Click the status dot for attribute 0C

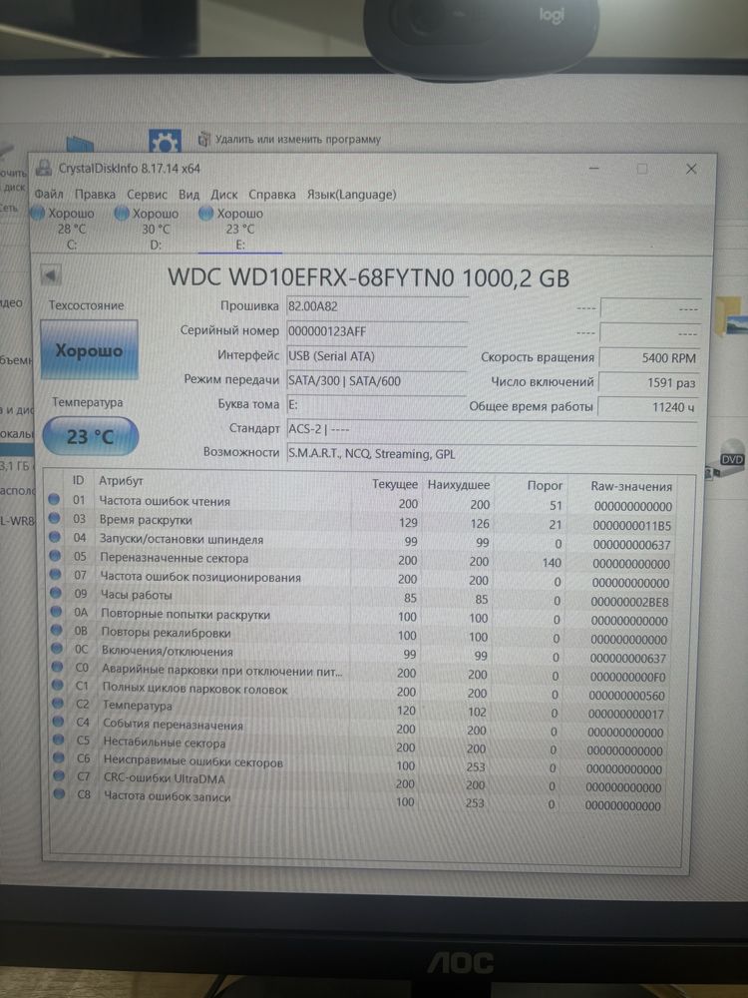point(57,650)
